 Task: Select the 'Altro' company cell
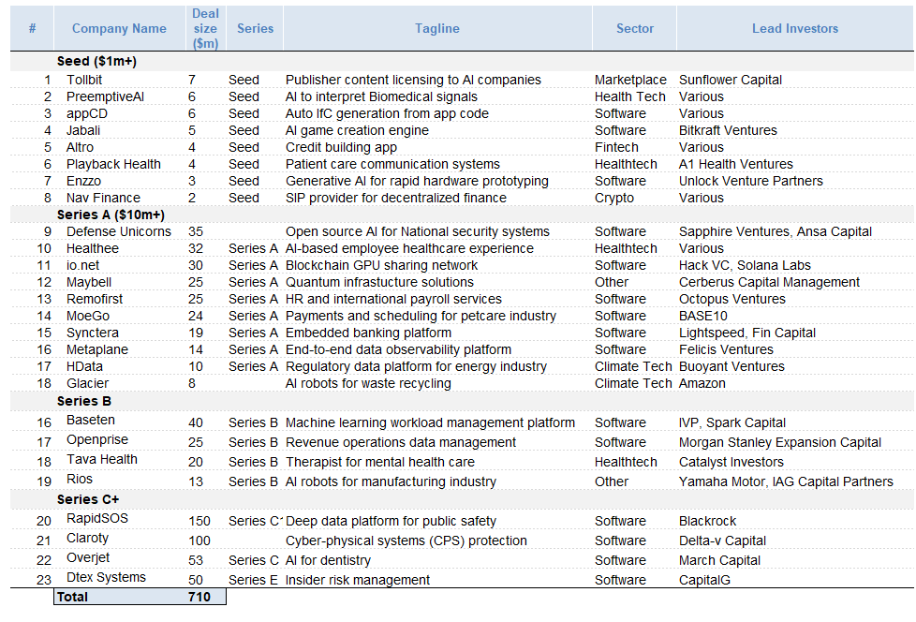click(80, 148)
